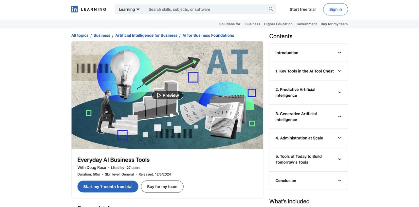Click Skill level: General text

tap(119, 174)
